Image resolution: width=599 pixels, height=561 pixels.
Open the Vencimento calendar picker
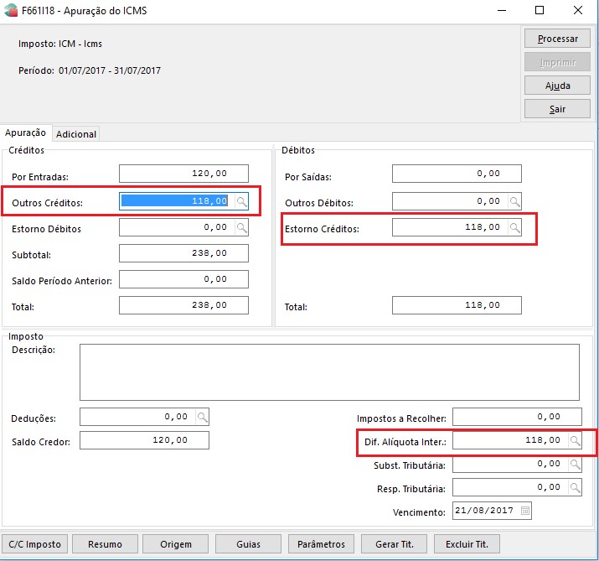click(x=524, y=511)
